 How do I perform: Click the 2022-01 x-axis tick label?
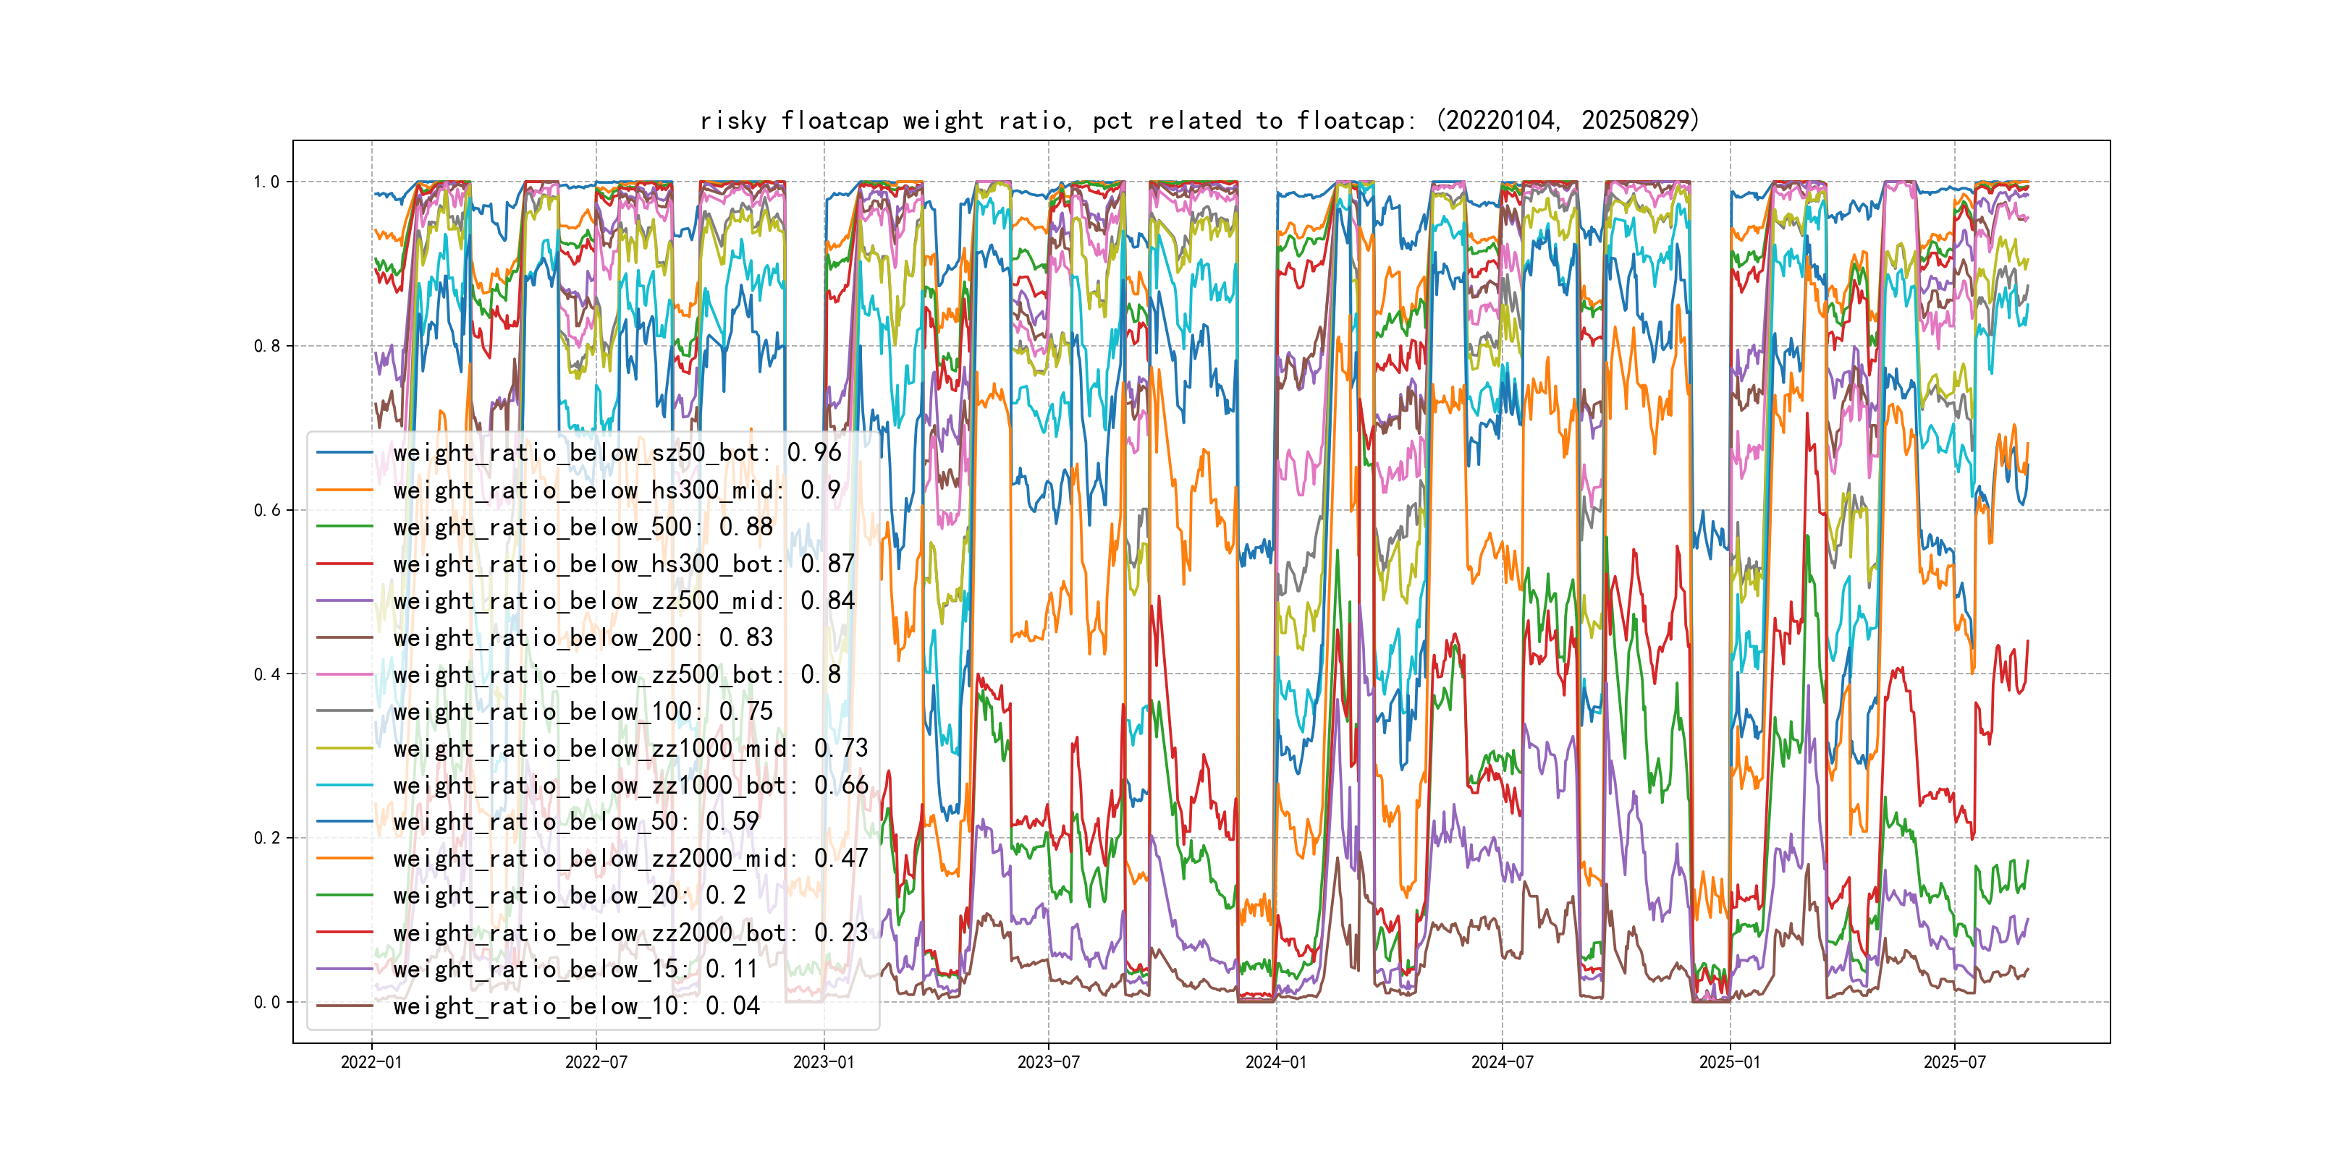tap(371, 1062)
